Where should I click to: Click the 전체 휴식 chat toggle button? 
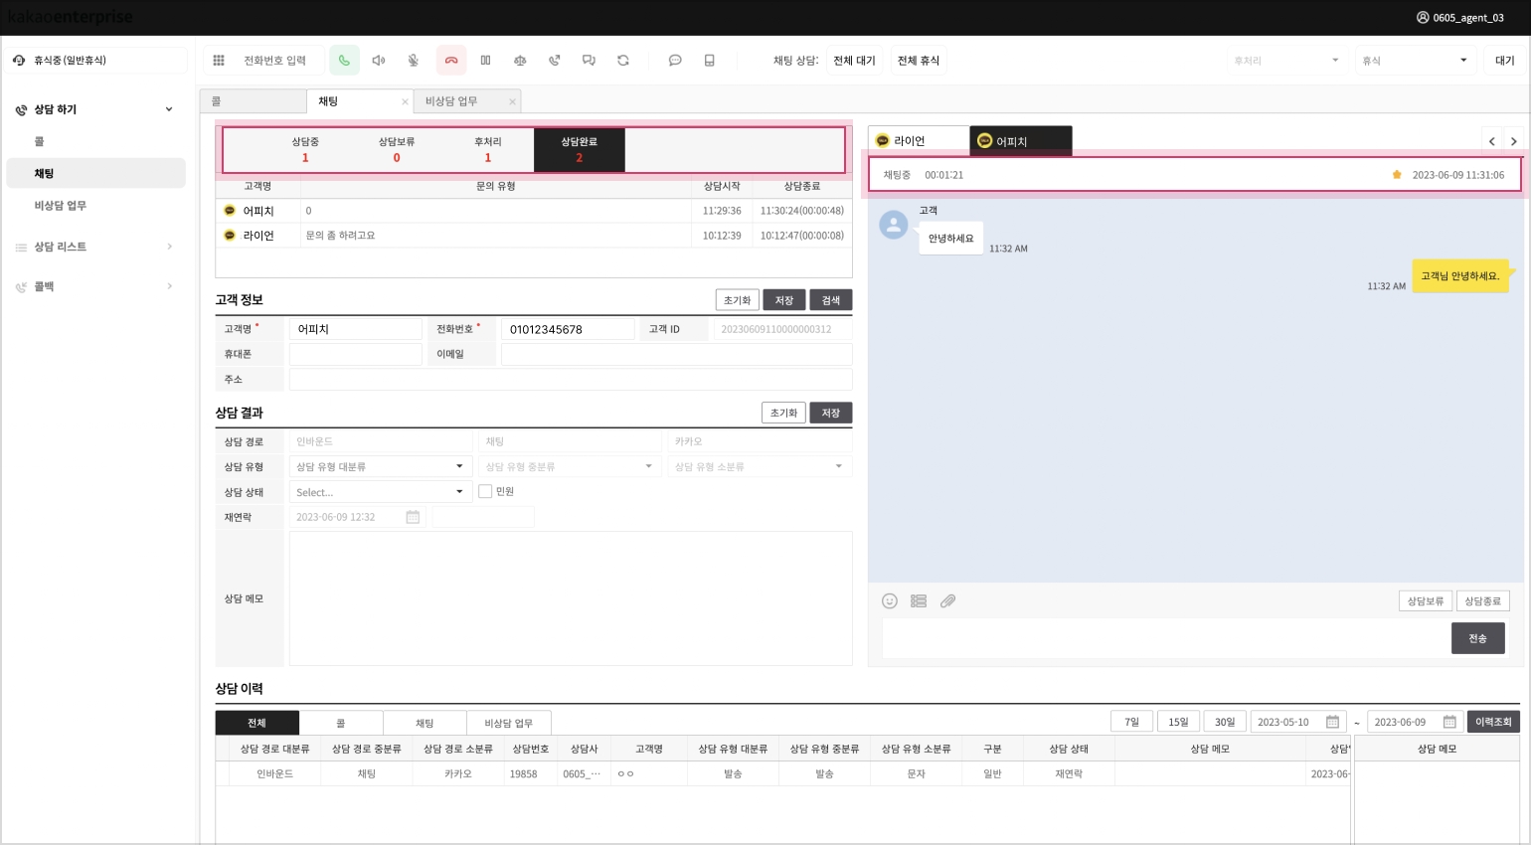(918, 61)
